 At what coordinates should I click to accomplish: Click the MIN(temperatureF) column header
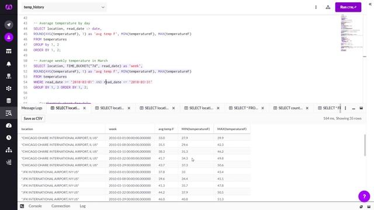(x=196, y=129)
